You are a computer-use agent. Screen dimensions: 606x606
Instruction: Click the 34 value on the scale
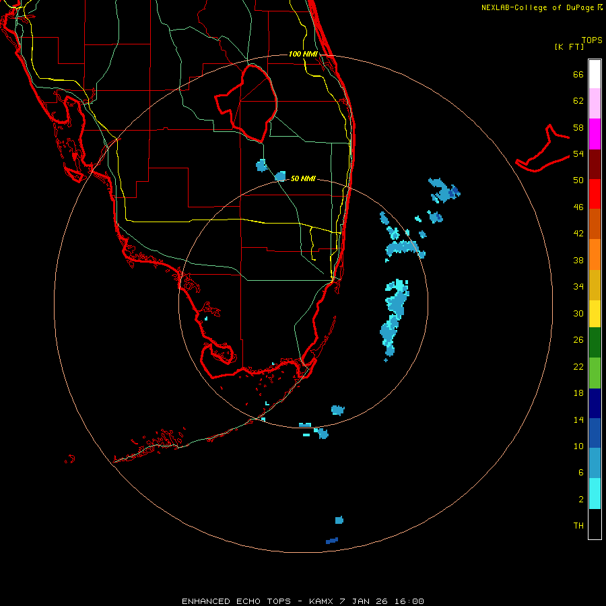pos(578,287)
